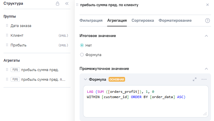Collapse the Промежуточное значение section
The image size is (214, 121).
(x=206, y=69)
